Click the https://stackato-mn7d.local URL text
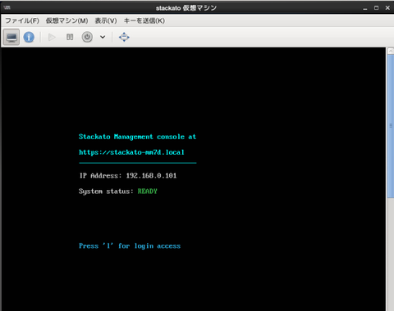 pyautogui.click(x=131, y=152)
